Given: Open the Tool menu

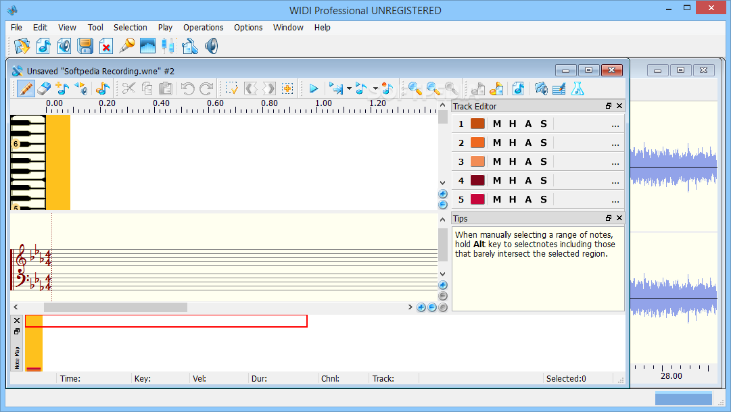Looking at the screenshot, I should pyautogui.click(x=95, y=28).
